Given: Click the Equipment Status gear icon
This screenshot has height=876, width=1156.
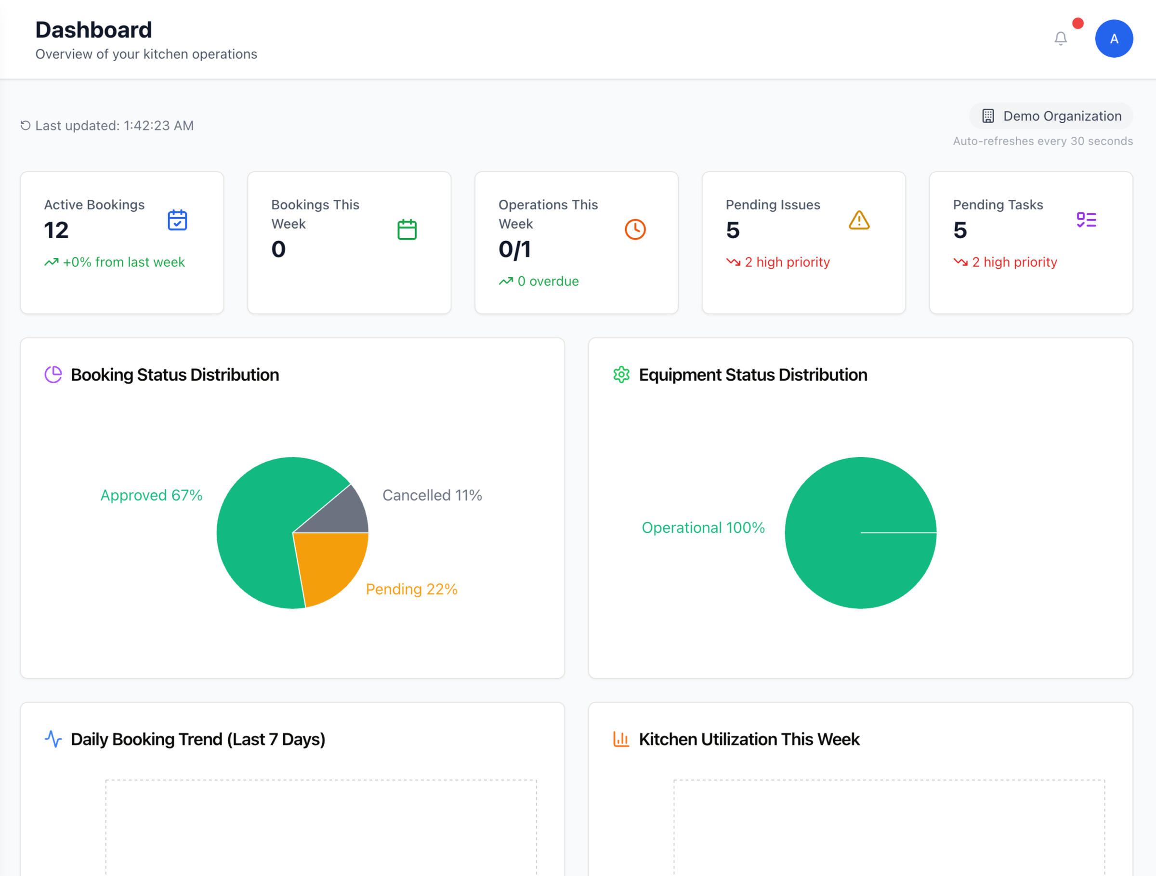Looking at the screenshot, I should pos(621,374).
